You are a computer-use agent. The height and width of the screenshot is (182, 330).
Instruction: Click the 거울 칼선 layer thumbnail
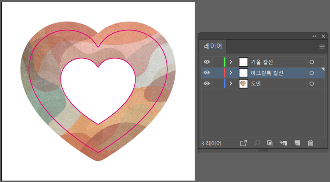click(243, 62)
